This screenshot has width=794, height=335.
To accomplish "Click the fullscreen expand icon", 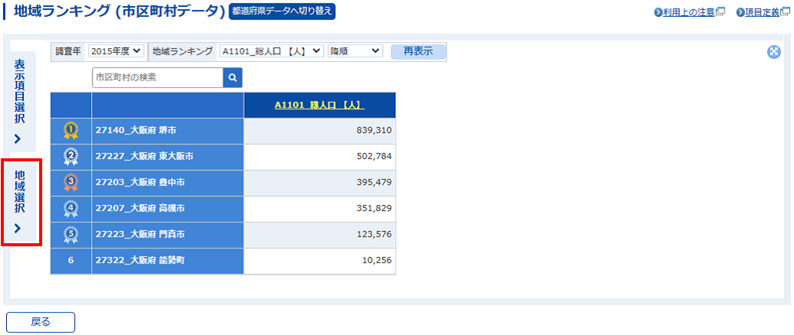I will tap(773, 52).
